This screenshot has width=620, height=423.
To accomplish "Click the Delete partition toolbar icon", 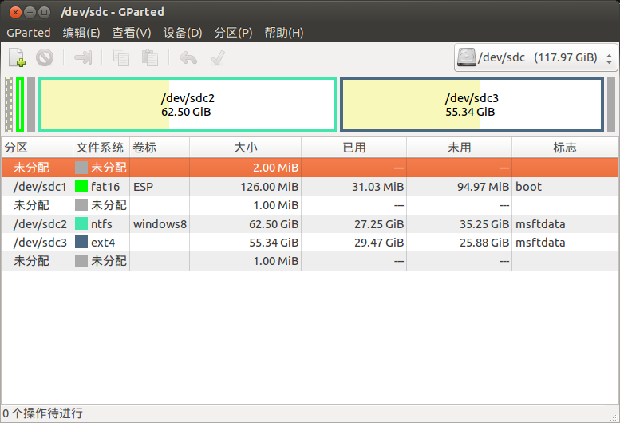I will [45, 57].
